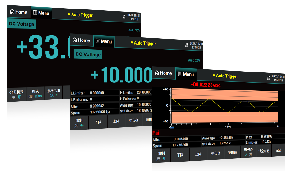Click the network icon on the front screen
Screen dimensions: 293x171
click(269, 78)
